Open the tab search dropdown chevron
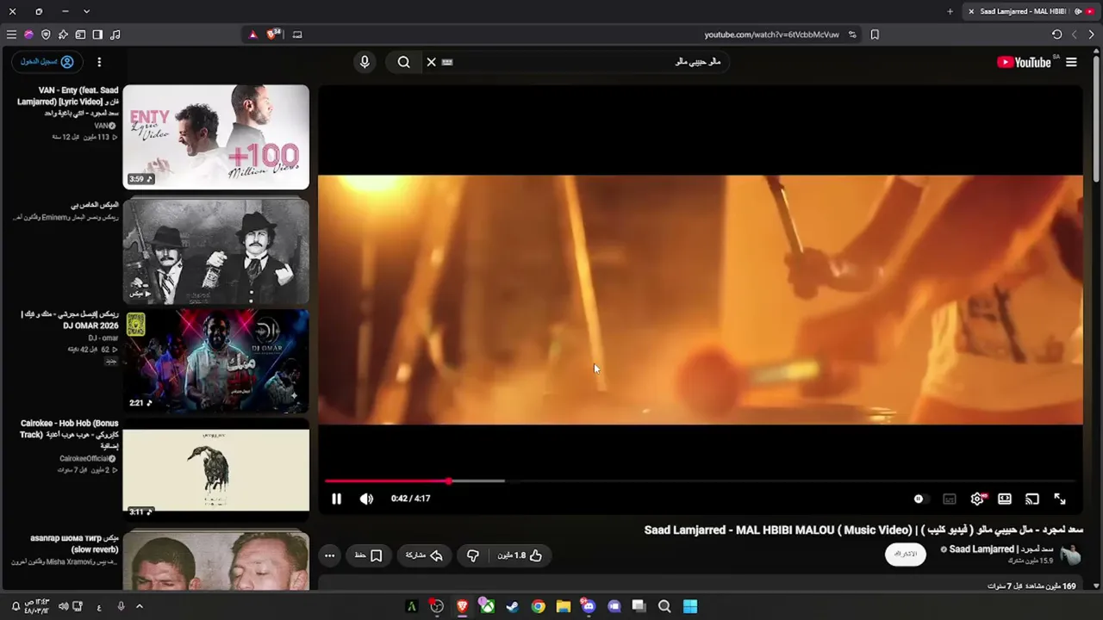Image resolution: width=1103 pixels, height=620 pixels. 86,11
